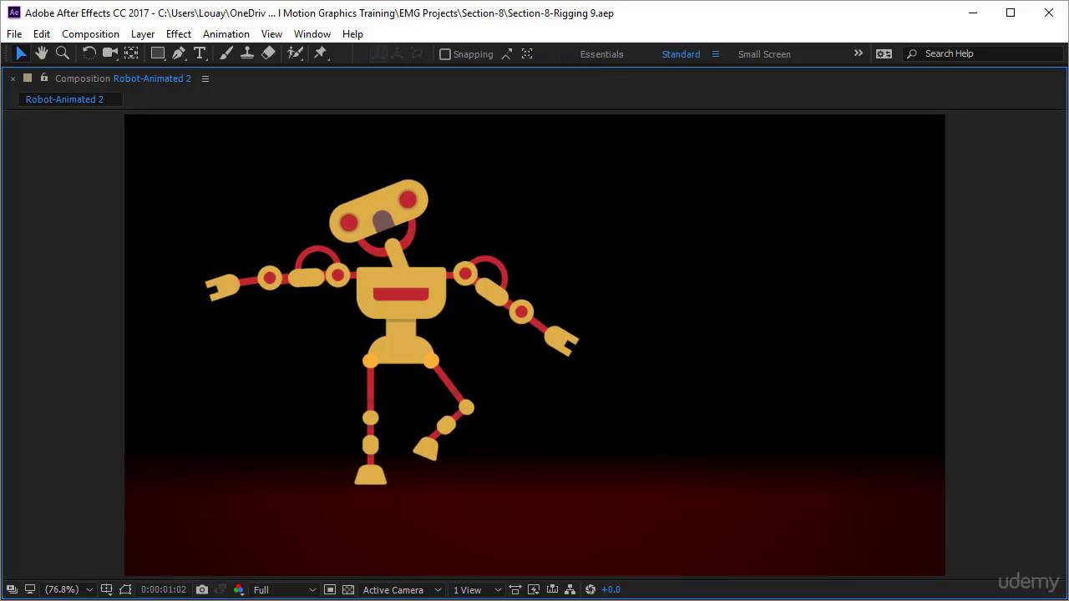
Task: Switch to the Robot-Animated 2 tab
Action: pos(65,99)
